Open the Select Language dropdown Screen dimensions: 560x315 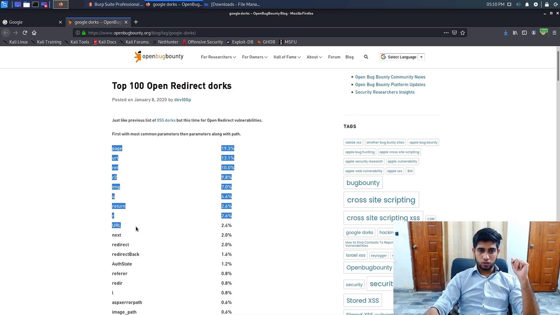pyautogui.click(x=402, y=57)
